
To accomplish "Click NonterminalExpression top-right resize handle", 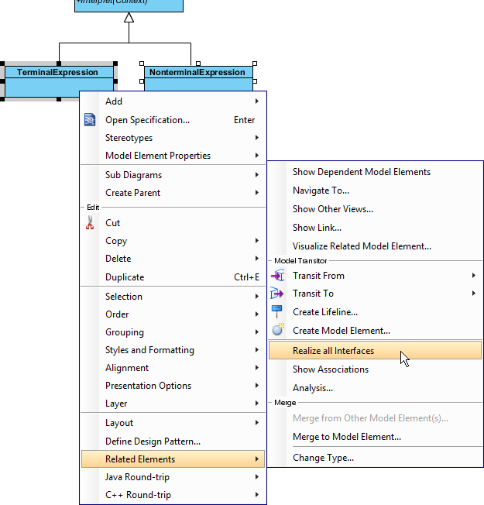I will pos(255,64).
